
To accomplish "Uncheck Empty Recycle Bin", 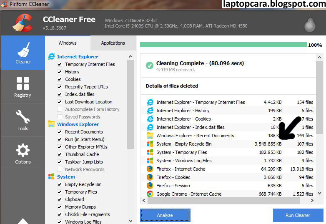I will click(x=60, y=184).
